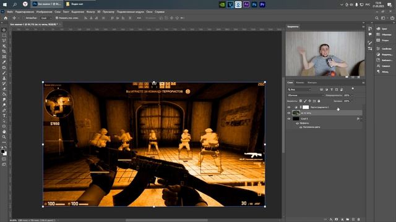Viewport: 396px width, 222px height.
Task: Select the Brush tool
Action: (x=4, y=73)
